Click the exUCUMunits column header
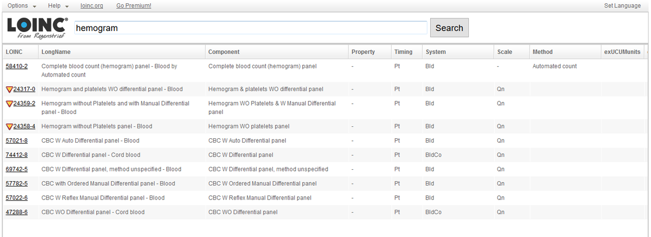 [x=622, y=52]
